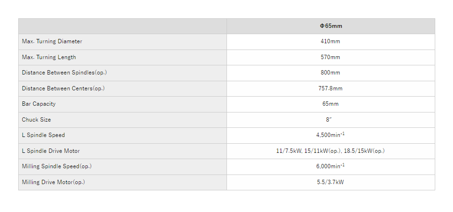Select the 757.8mm value
The height and width of the screenshot is (212, 453).
point(331,88)
